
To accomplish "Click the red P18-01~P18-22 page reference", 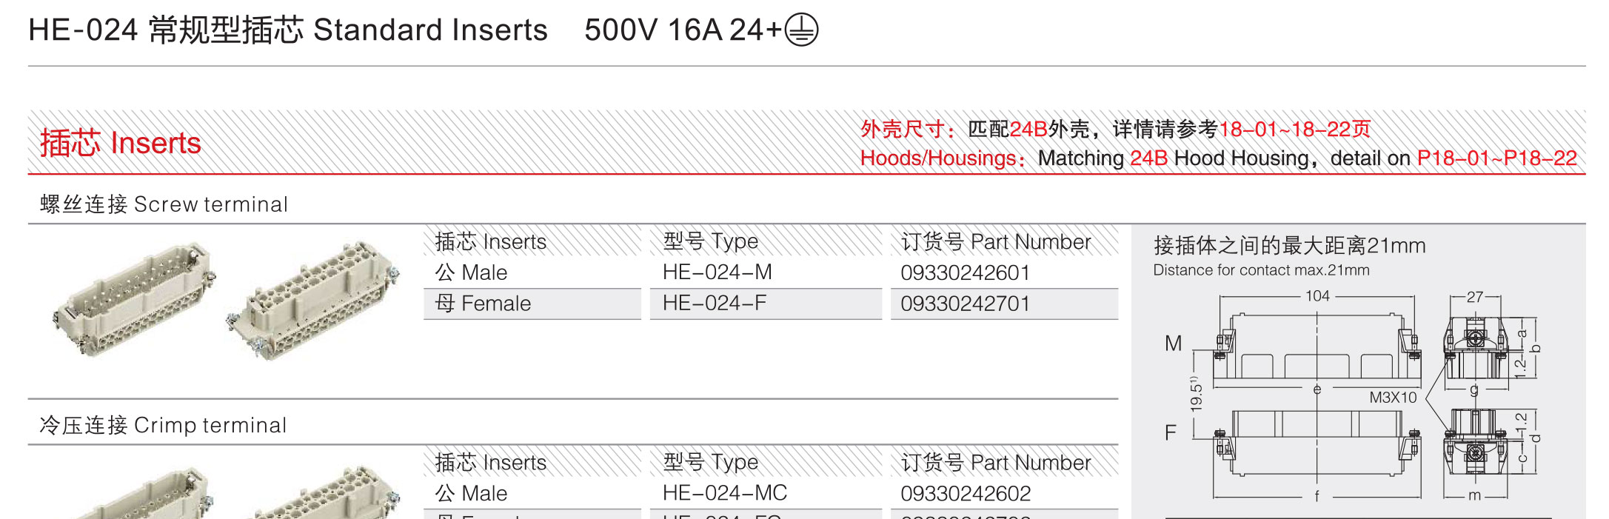I will click(1496, 158).
